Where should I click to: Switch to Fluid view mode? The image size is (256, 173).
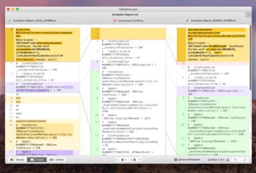click(37, 160)
